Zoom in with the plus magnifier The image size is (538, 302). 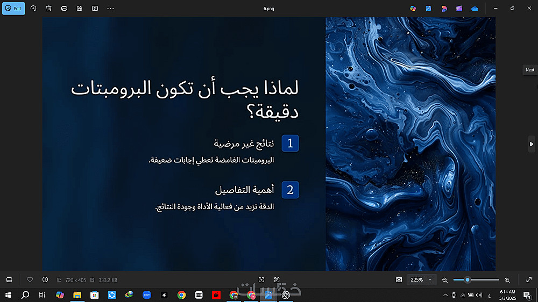[x=507, y=280]
